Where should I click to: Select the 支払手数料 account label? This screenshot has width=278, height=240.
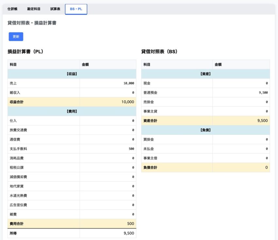click(18, 149)
